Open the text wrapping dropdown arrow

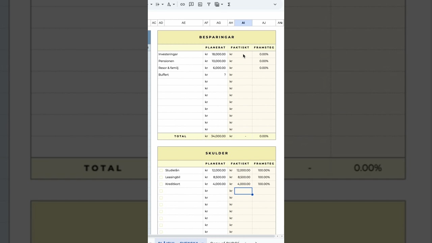click(x=162, y=4)
